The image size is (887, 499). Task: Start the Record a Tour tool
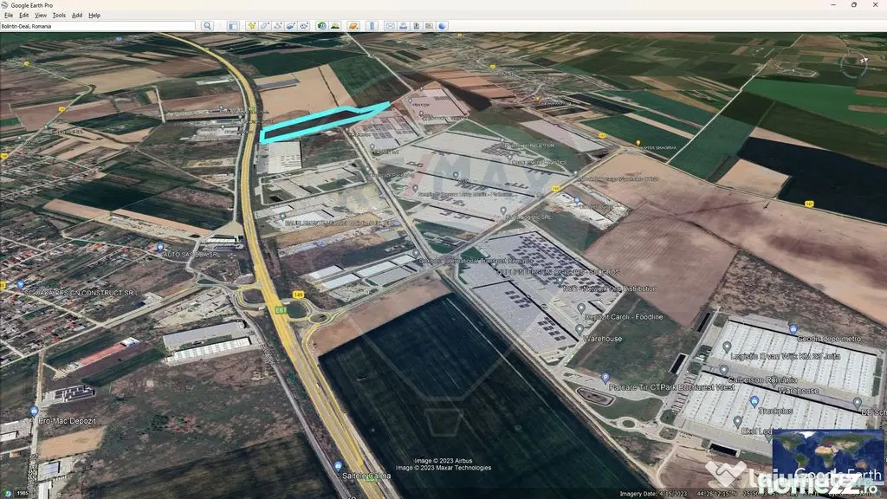click(304, 26)
